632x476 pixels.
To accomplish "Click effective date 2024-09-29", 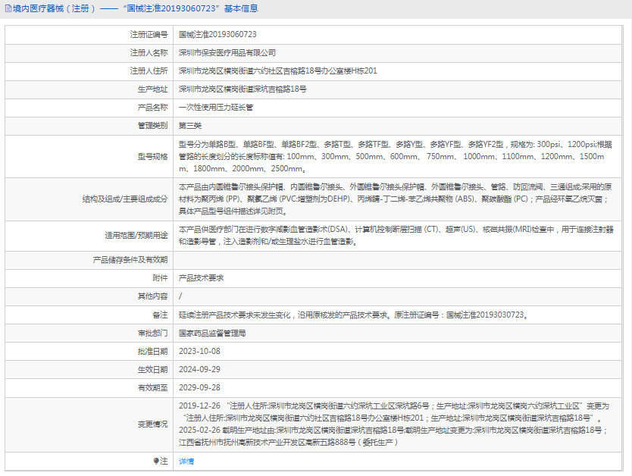I will [199, 370].
